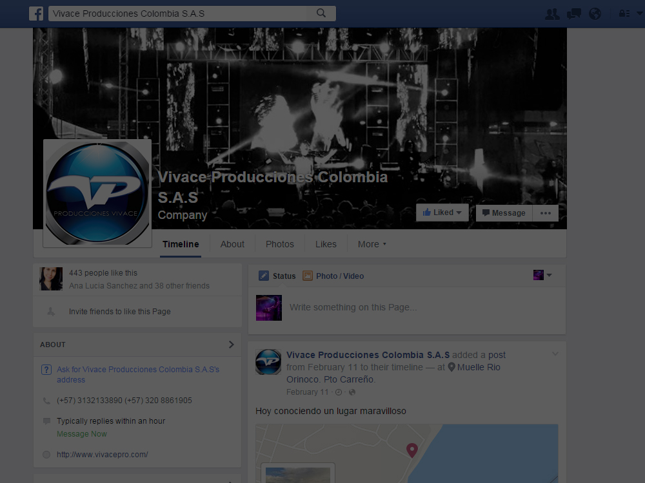Open the vivacepro.com website link
Screen dimensions: 645x483
click(102, 454)
